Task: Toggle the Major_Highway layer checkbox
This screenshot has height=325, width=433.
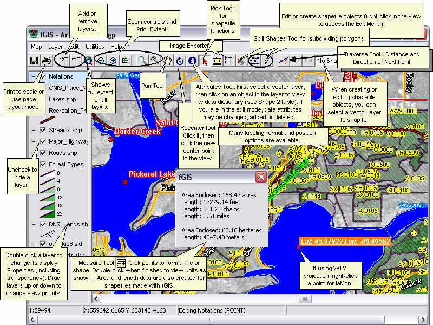Action: 43,141
